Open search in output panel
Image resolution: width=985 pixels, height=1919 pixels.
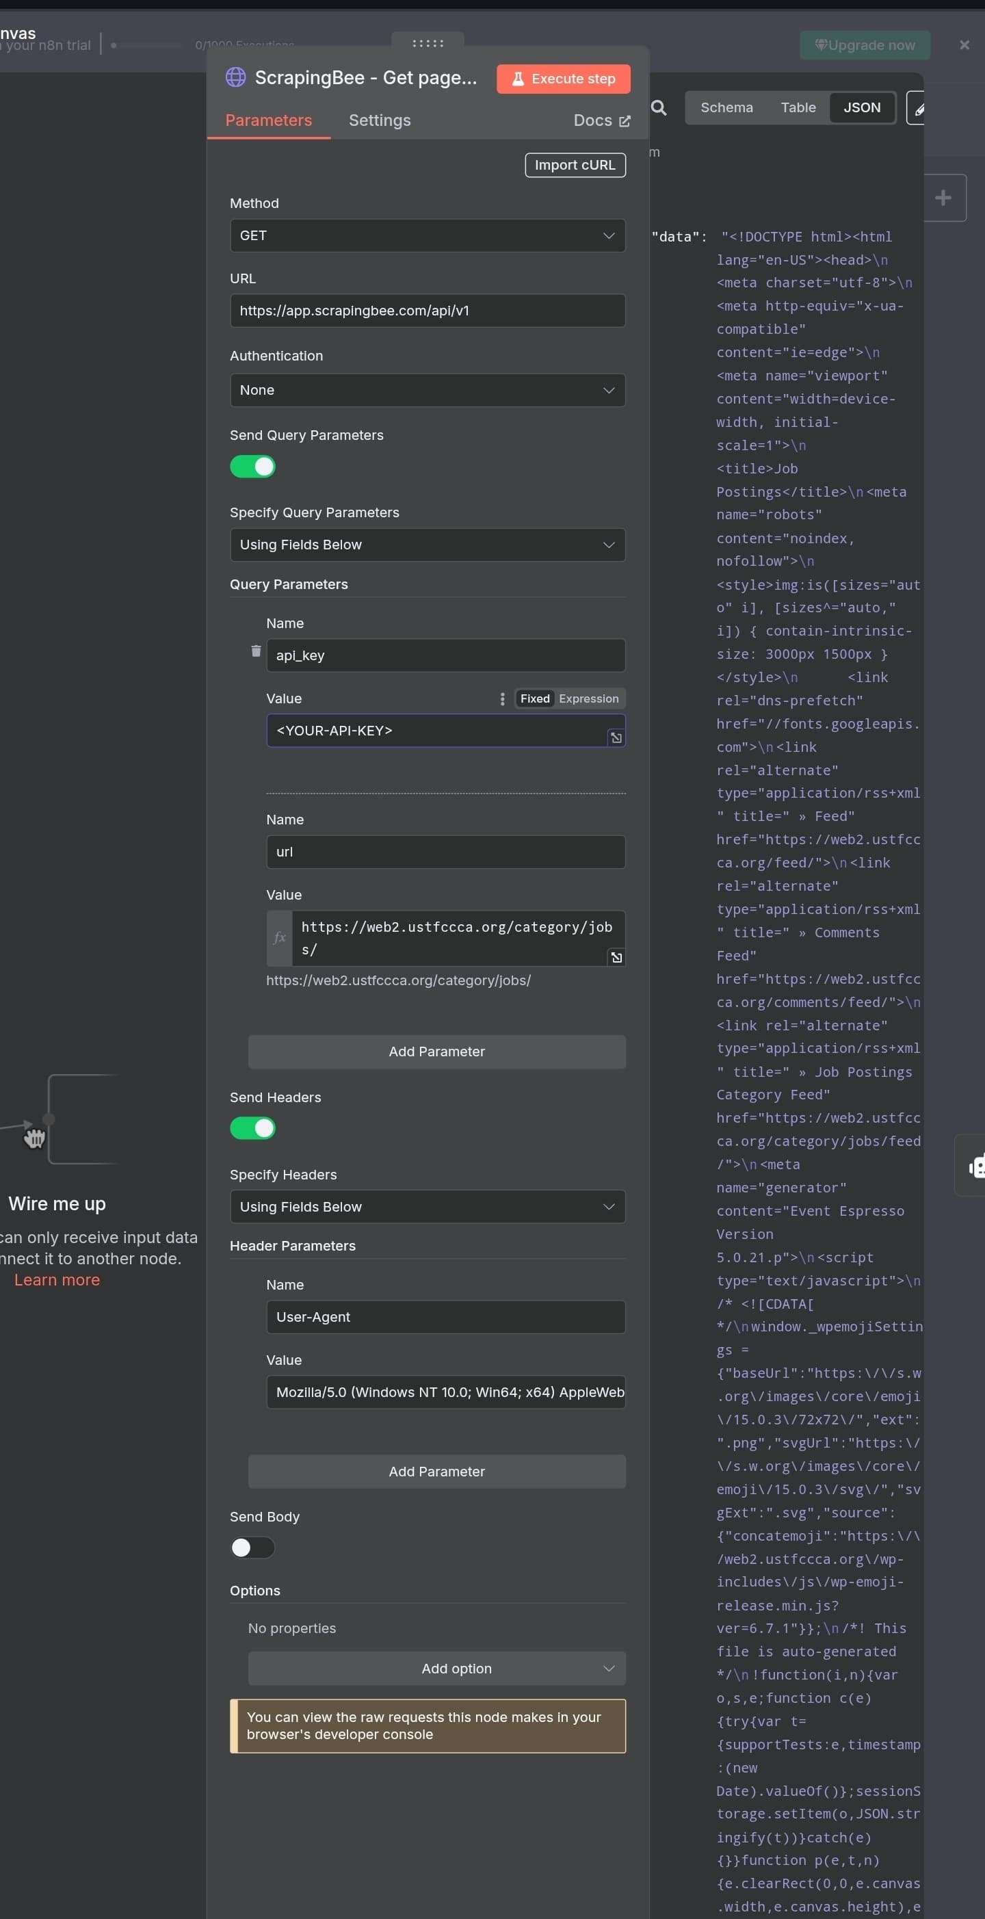coord(659,107)
